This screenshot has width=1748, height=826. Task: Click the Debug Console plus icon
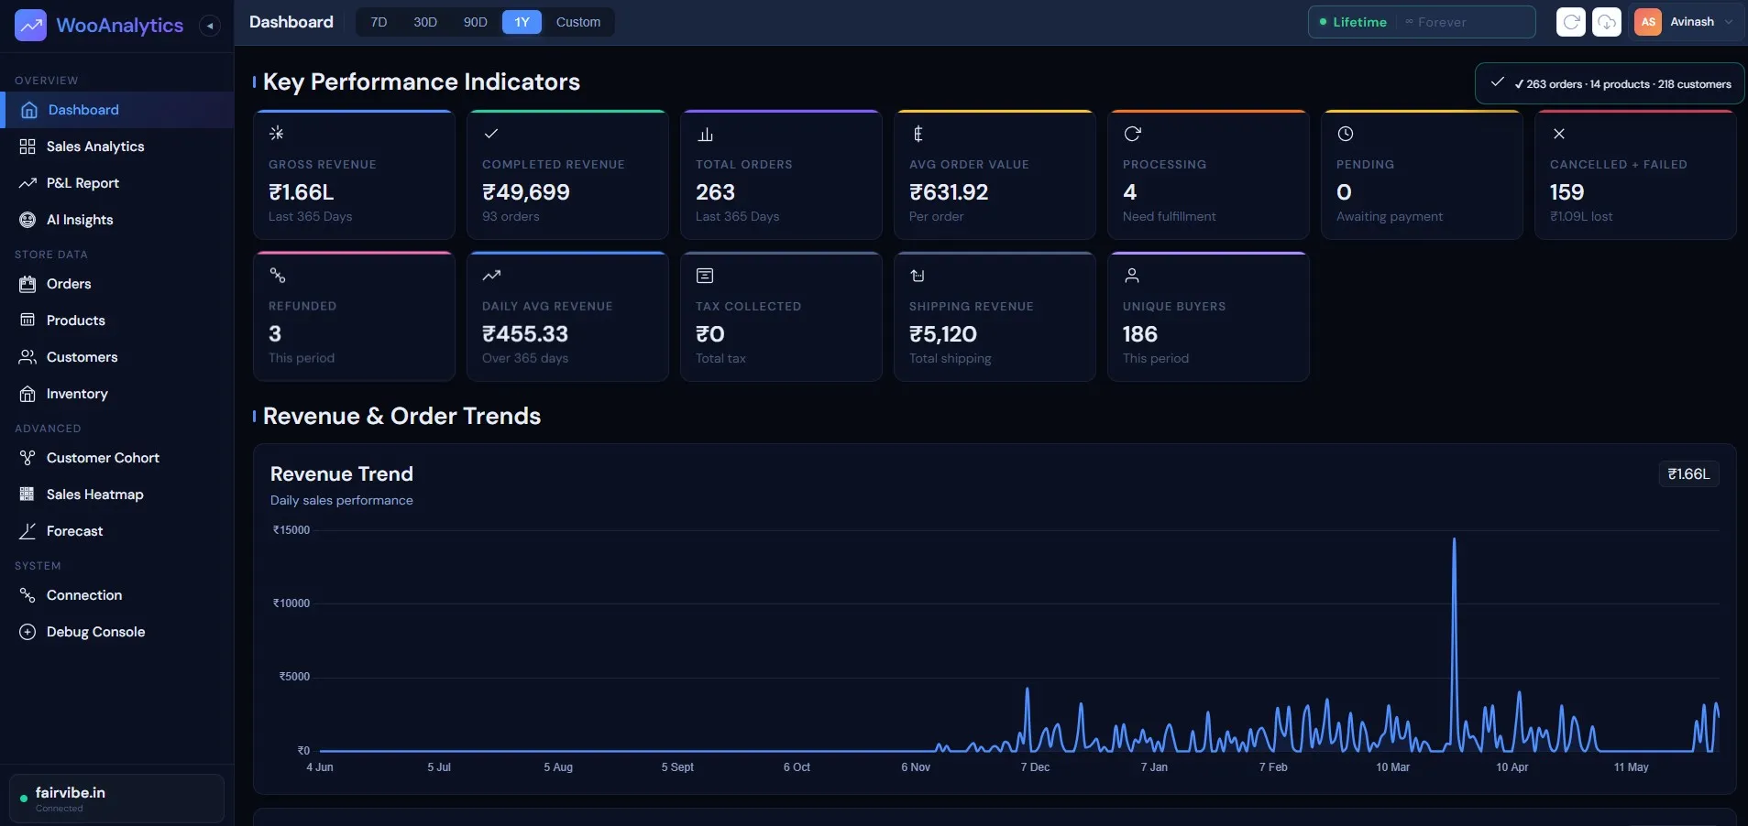(27, 632)
